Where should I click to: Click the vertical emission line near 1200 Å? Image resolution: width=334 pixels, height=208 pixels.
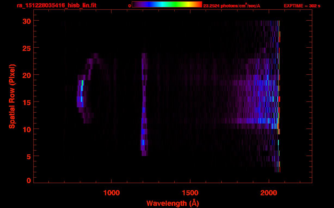pyautogui.click(x=144, y=104)
